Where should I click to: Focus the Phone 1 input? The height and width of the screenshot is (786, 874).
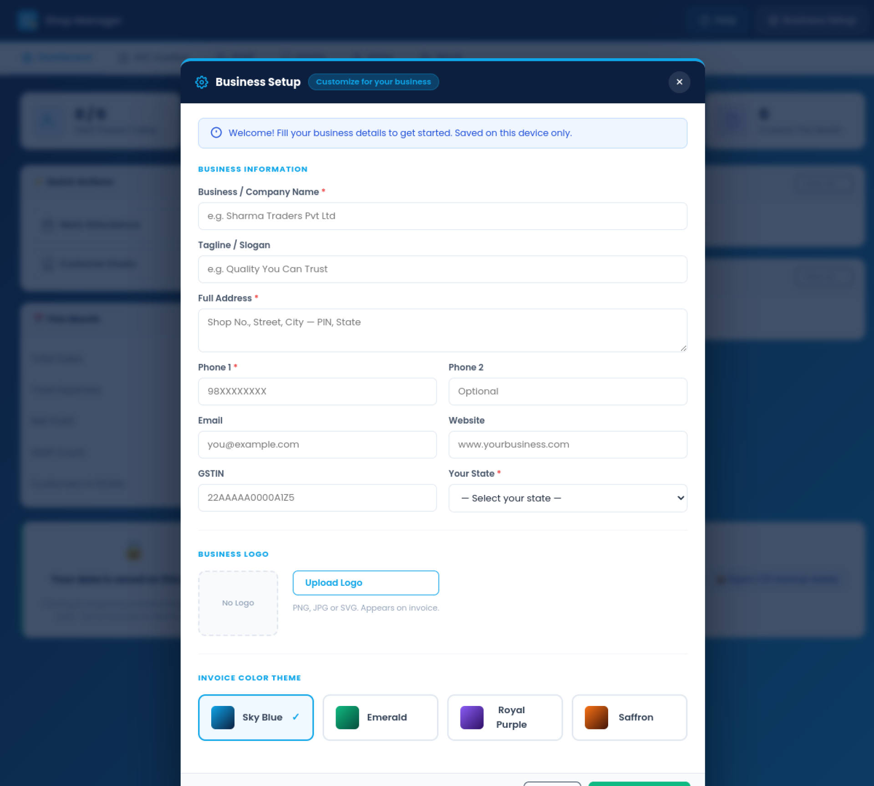317,392
